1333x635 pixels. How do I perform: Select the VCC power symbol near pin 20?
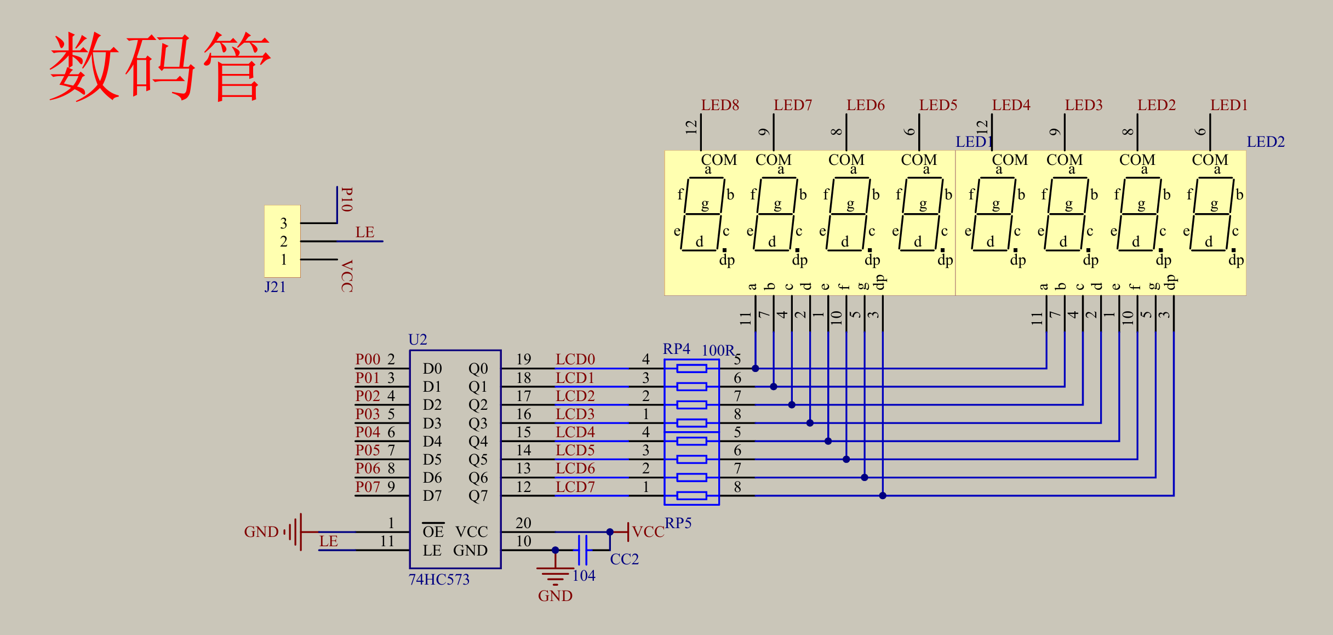[627, 531]
